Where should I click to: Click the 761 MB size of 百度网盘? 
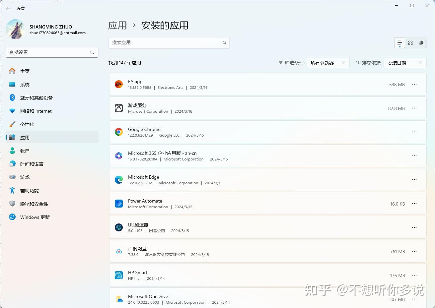click(398, 252)
